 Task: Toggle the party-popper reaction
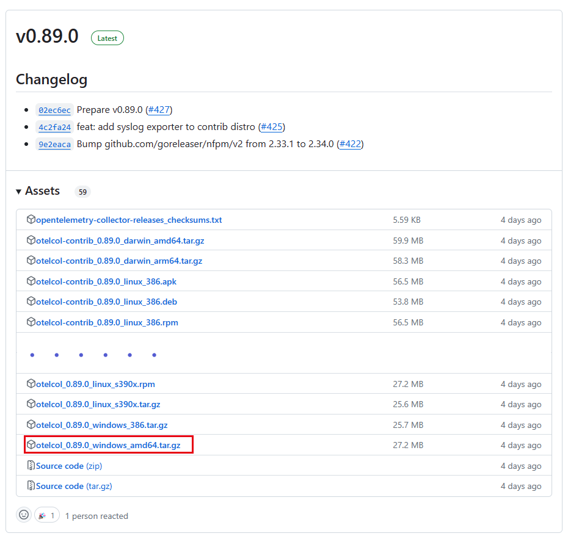[x=47, y=515]
